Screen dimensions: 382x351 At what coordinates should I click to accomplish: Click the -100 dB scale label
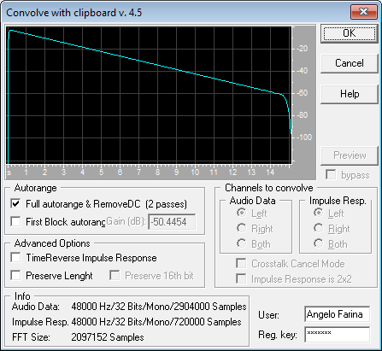tap(304, 137)
